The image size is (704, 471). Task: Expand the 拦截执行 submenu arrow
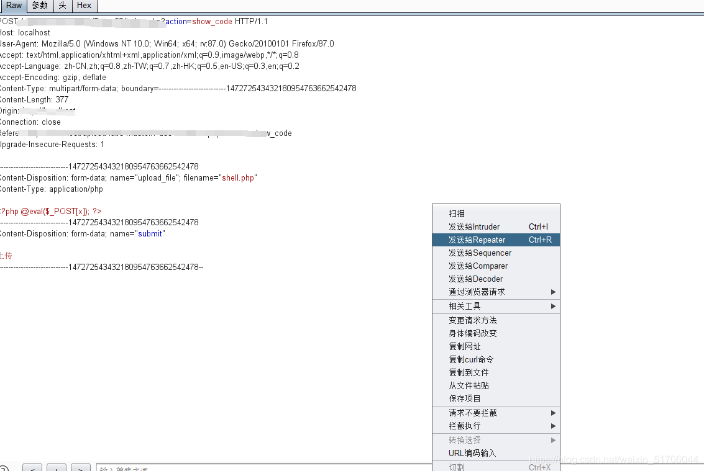[x=553, y=426]
